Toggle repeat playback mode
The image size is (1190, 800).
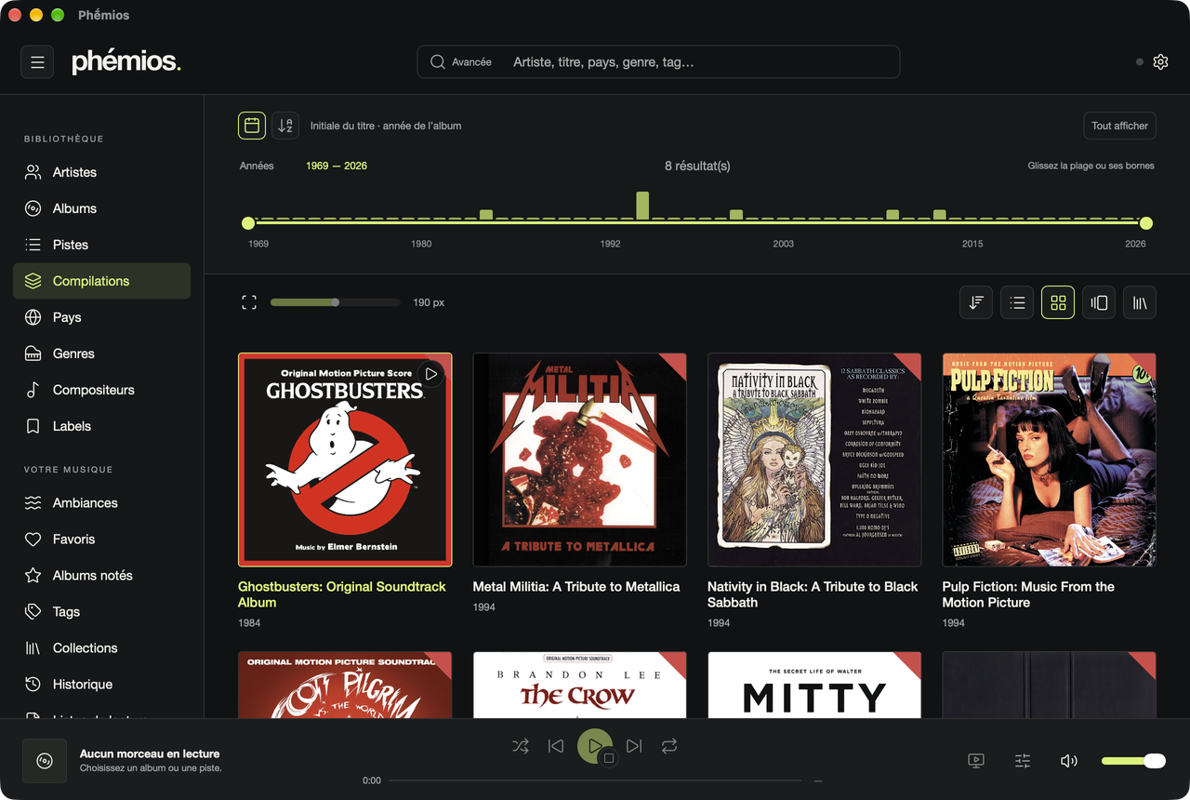point(669,746)
